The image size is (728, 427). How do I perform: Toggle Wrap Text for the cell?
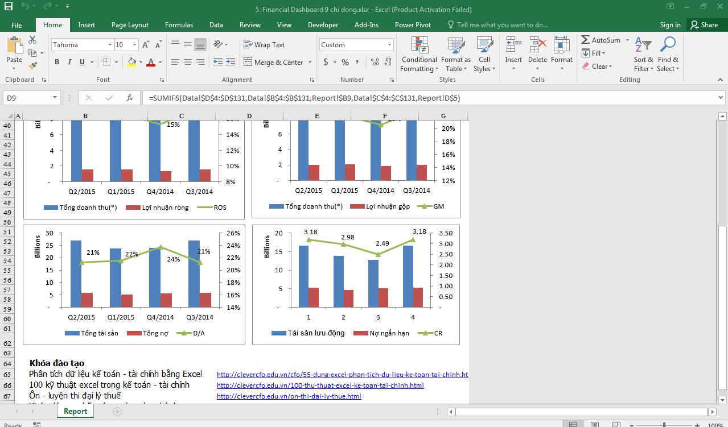tap(264, 45)
